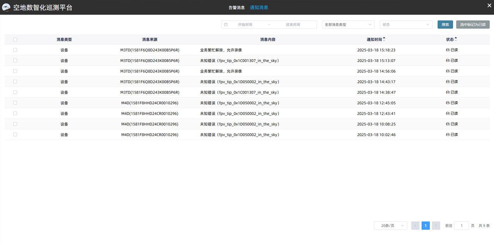Click read envelope icon for 15:18:23 row
The width and height of the screenshot is (494, 245).
coord(448,50)
